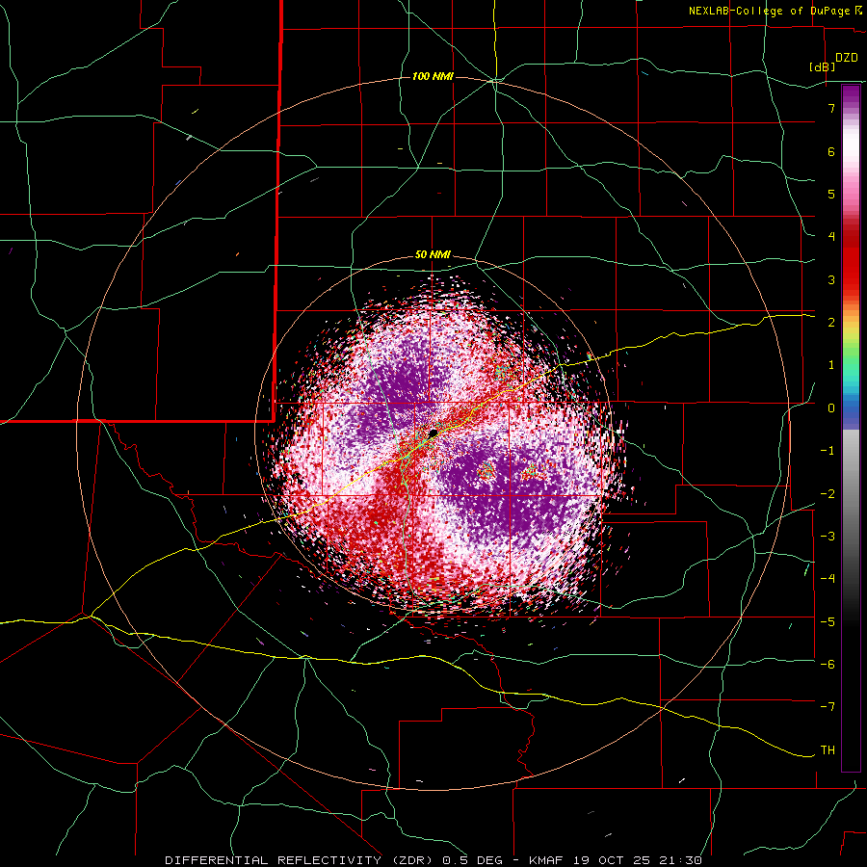Click the 3 value on the color scale

tap(831, 279)
